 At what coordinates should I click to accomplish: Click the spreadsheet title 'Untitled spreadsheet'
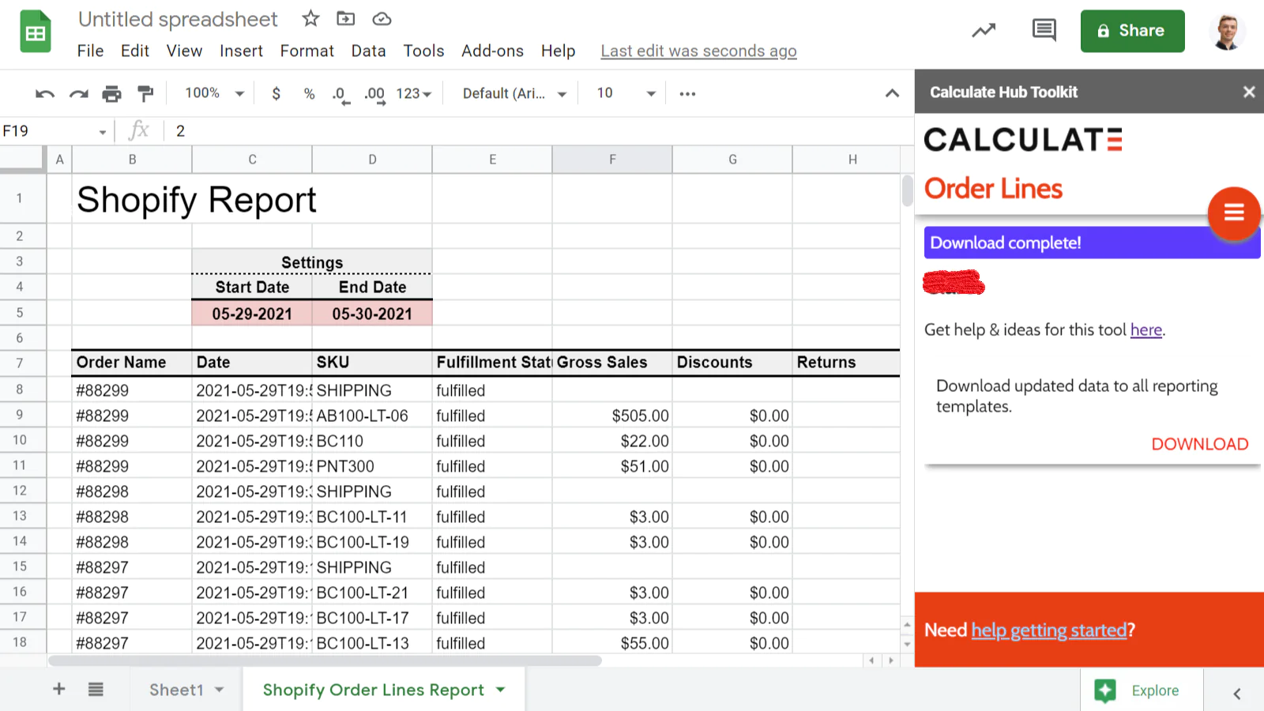tap(178, 19)
